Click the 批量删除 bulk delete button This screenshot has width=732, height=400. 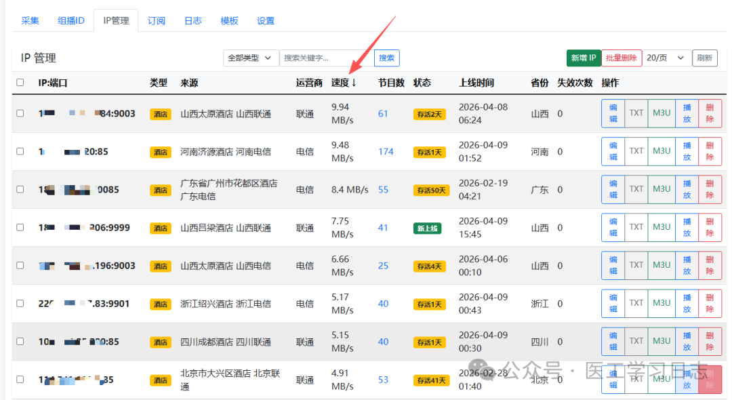622,58
